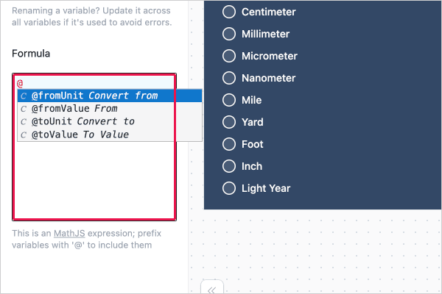Viewport: 442px width, 294px height.
Task: Select @toUnit Convert to suggestion
Action: tap(110, 121)
